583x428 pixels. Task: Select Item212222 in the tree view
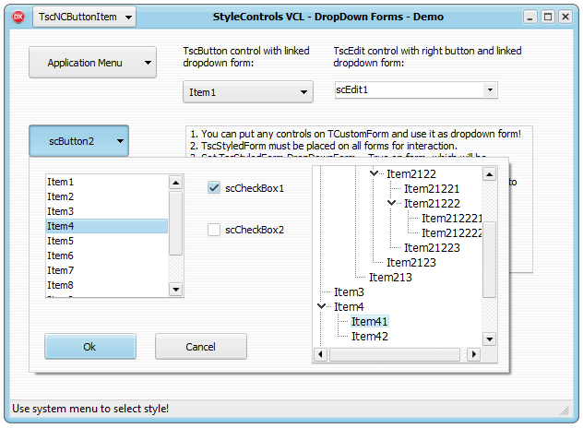pos(452,233)
